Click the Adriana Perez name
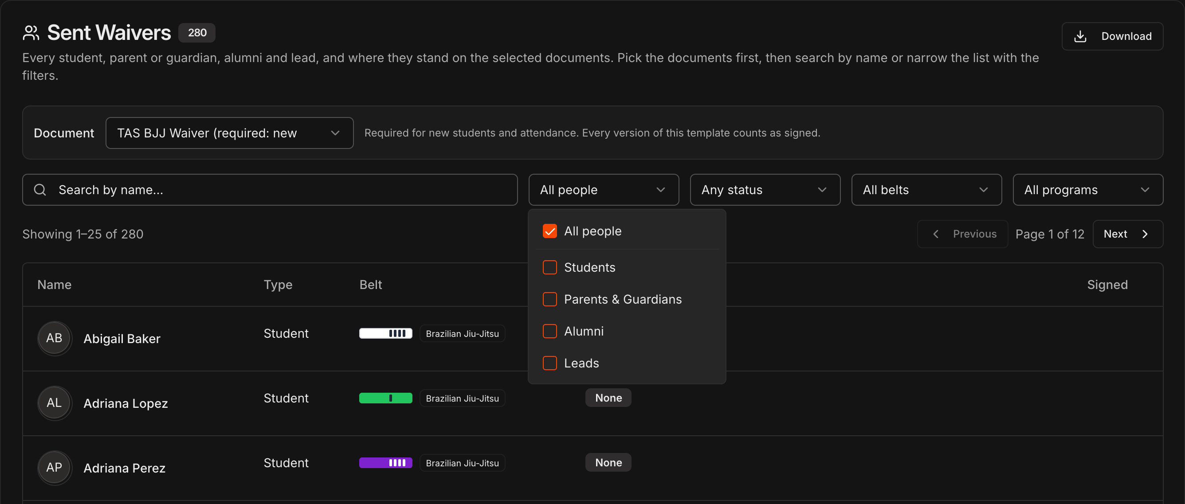The image size is (1185, 504). [124, 468]
